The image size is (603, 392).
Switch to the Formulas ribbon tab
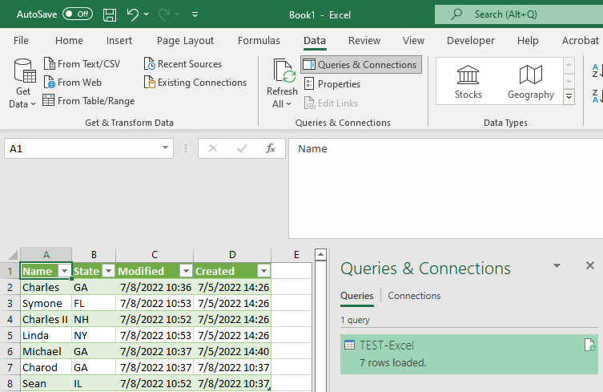259,41
